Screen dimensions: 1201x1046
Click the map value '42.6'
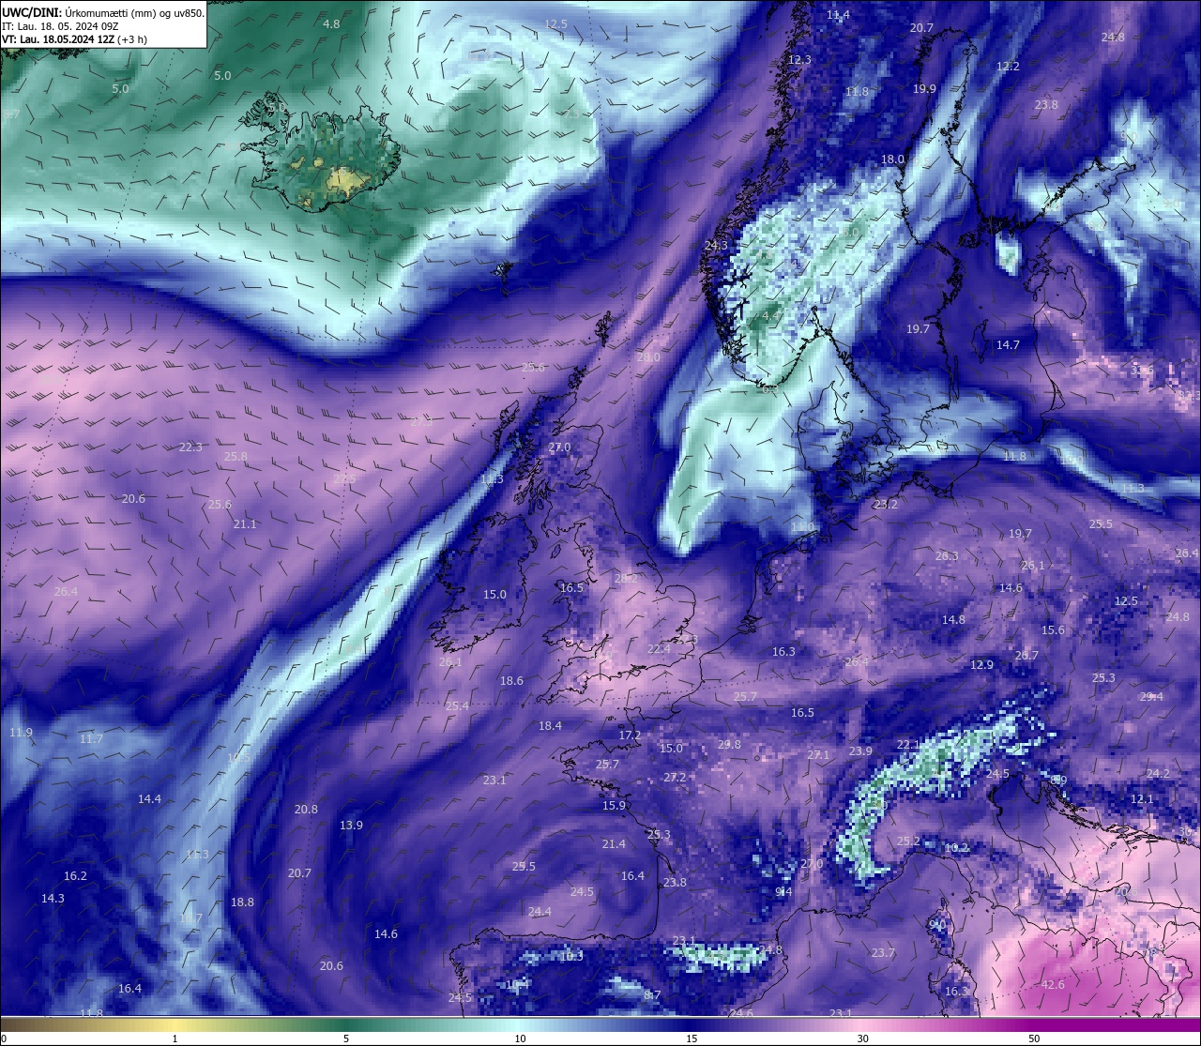click(1053, 984)
